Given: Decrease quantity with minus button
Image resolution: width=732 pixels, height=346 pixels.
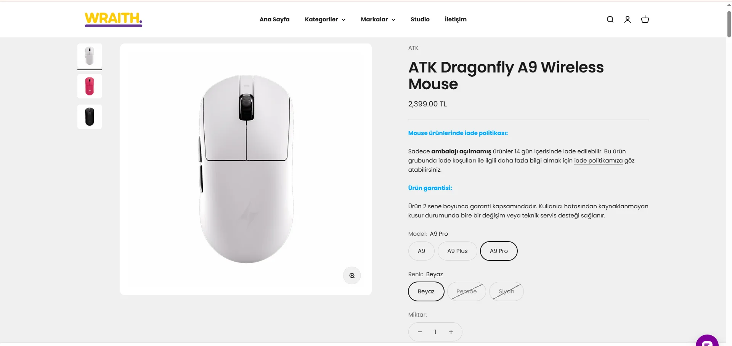Looking at the screenshot, I should tap(420, 332).
